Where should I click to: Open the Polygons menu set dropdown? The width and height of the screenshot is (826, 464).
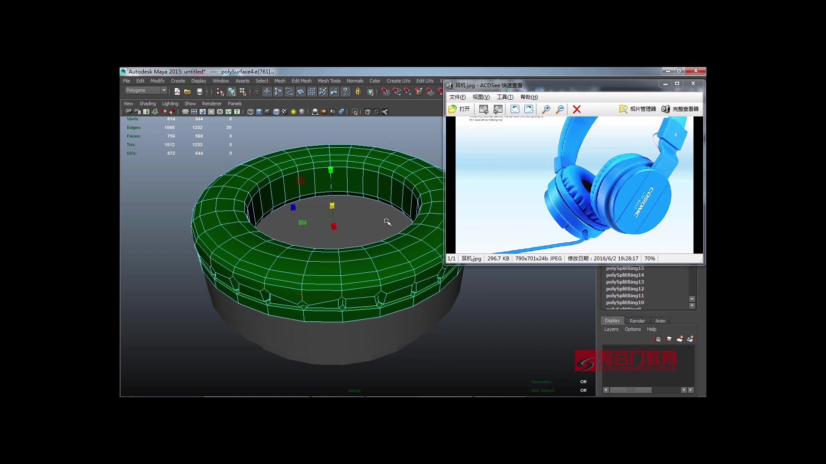coord(146,90)
